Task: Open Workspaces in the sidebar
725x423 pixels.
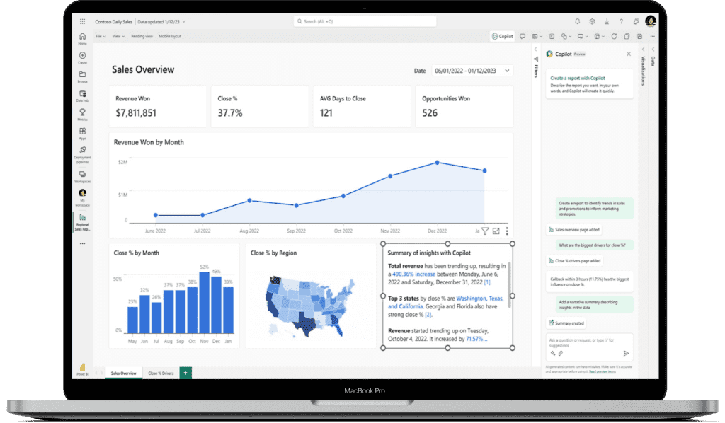Action: coord(82,176)
